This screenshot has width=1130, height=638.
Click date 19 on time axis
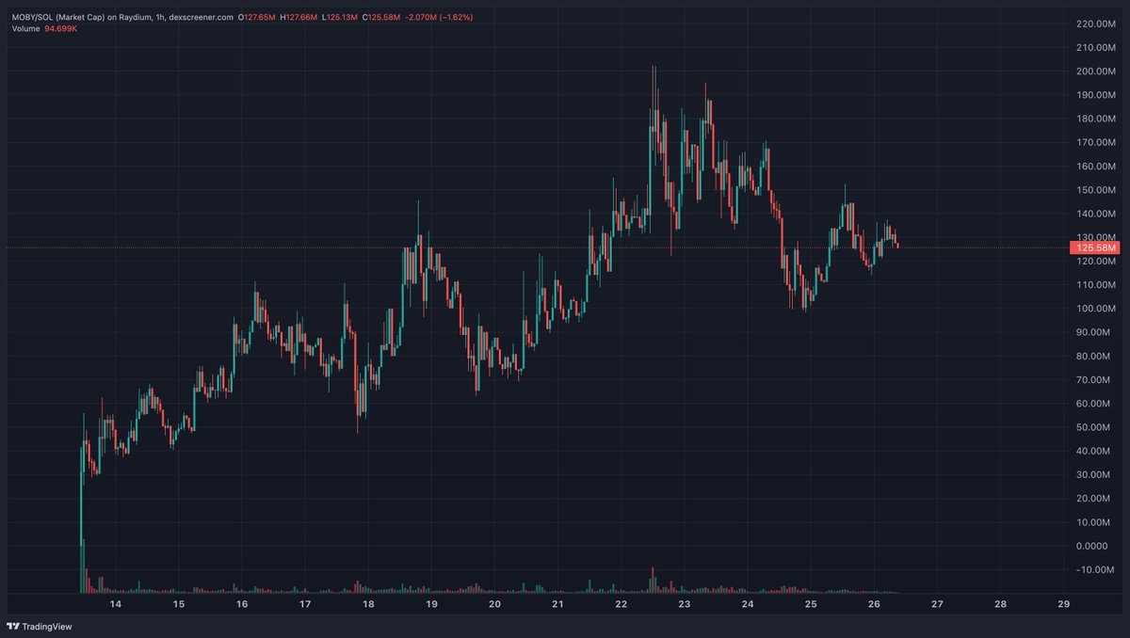pyautogui.click(x=431, y=604)
